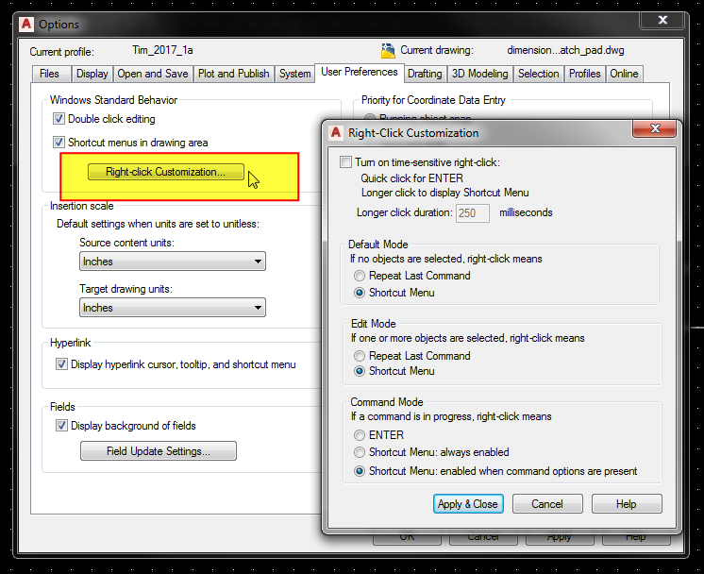Click Apply & Close button
This screenshot has height=574, width=704.
[x=468, y=504]
